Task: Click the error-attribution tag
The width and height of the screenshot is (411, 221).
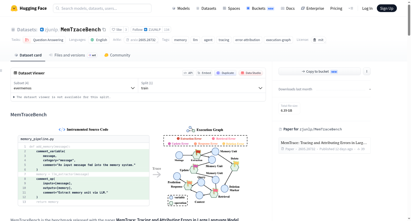Action: 248,40
